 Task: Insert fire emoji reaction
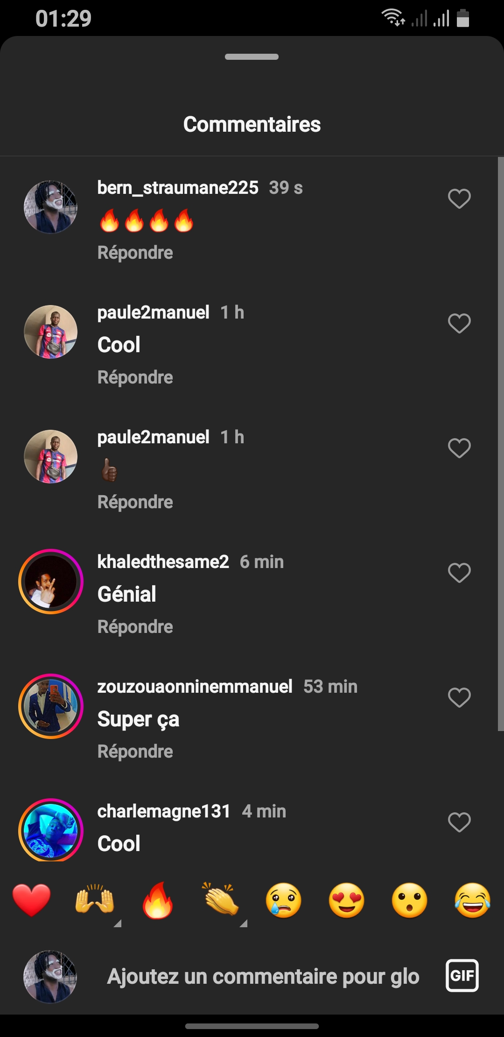tap(158, 900)
